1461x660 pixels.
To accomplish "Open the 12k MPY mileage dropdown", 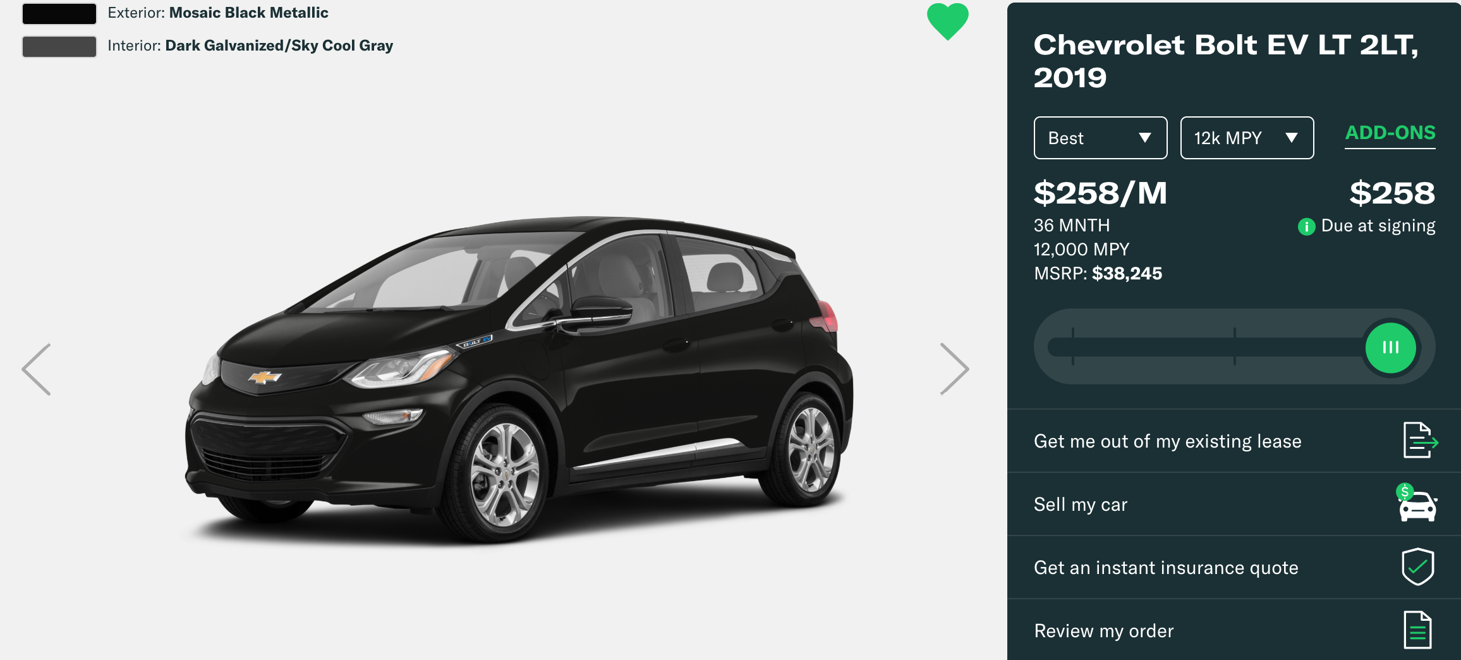I will 1247,138.
